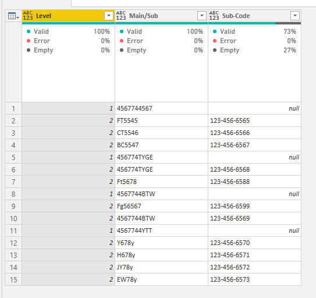Select cell 4567744567 in Main/Sub
This screenshot has width=316, height=298.
[161, 108]
